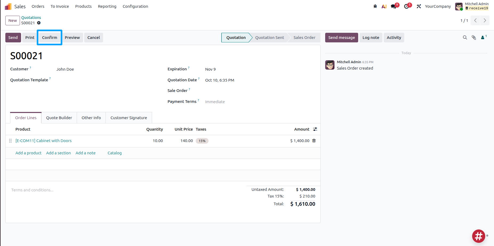Search messages with the magnifier icon
The image size is (494, 246).
pyautogui.click(x=465, y=38)
